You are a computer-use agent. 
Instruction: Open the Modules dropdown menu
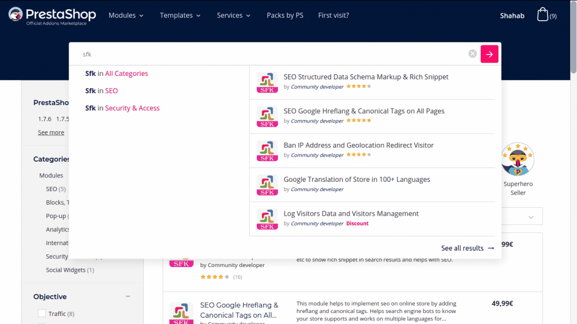pyautogui.click(x=126, y=16)
